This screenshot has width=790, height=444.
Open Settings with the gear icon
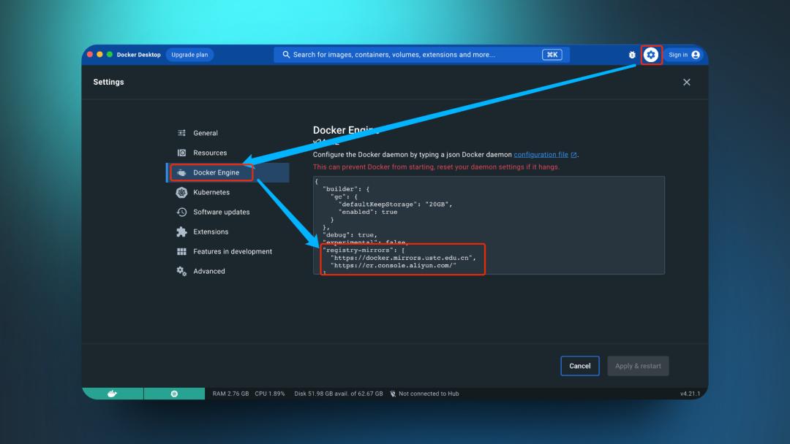650,54
